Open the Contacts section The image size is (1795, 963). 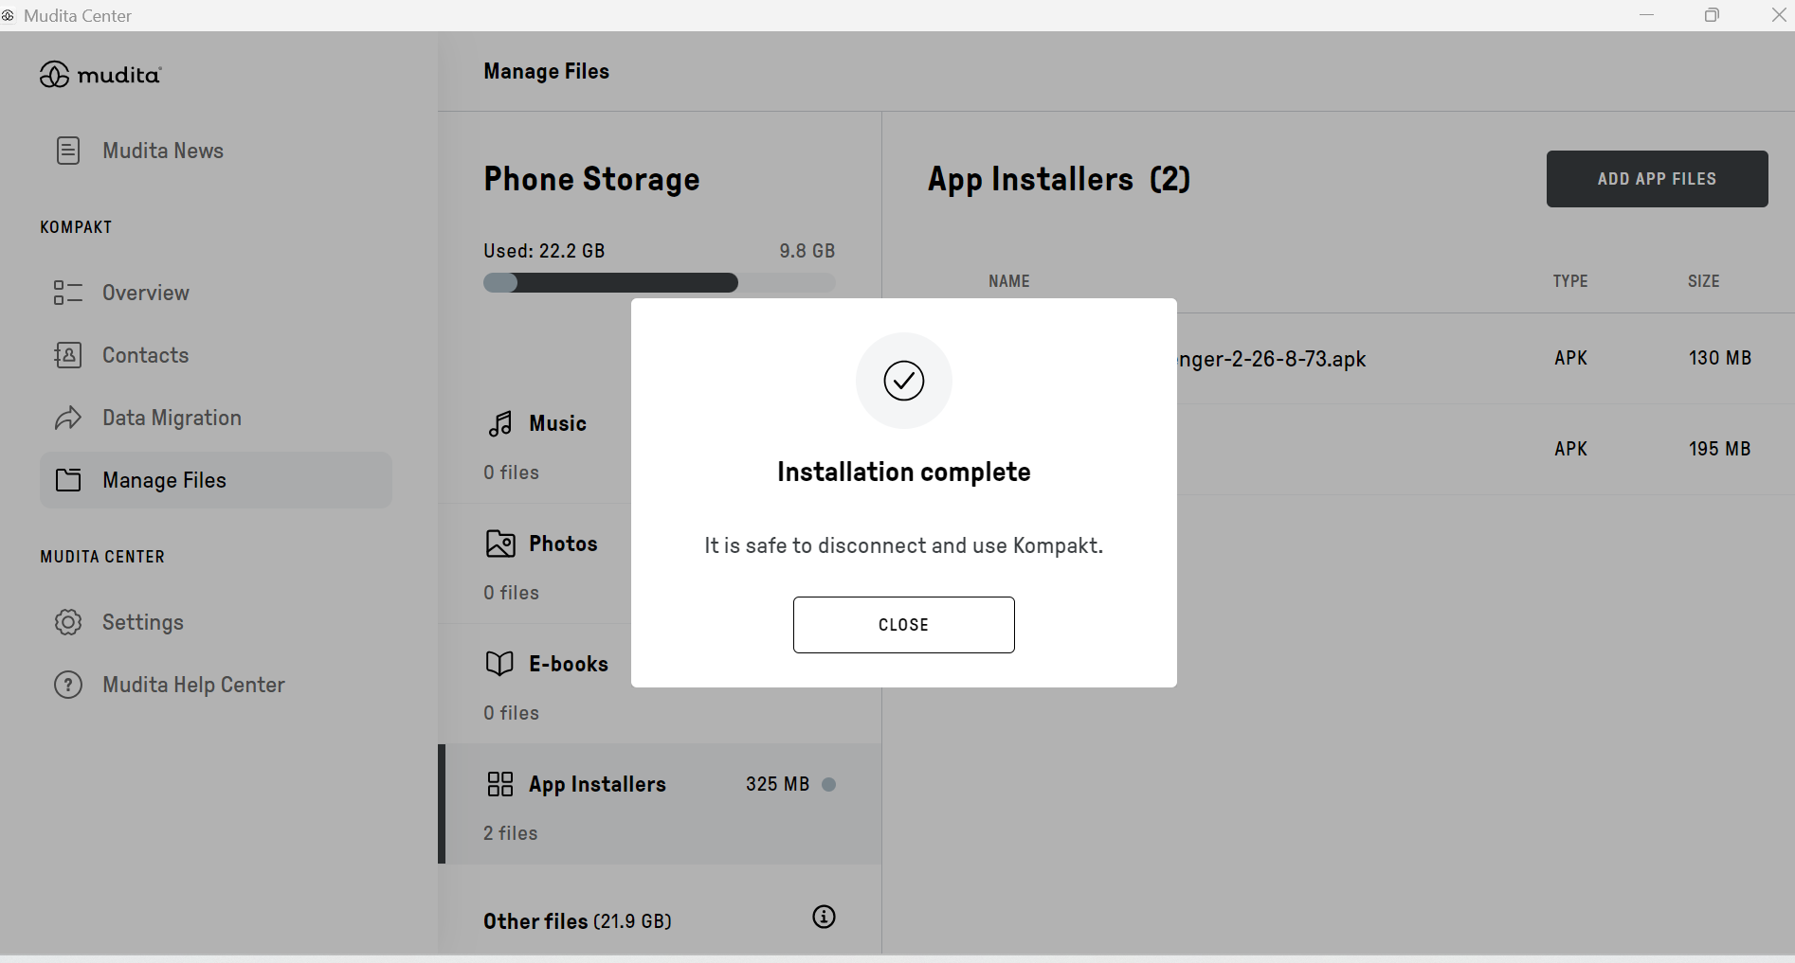[x=216, y=355]
